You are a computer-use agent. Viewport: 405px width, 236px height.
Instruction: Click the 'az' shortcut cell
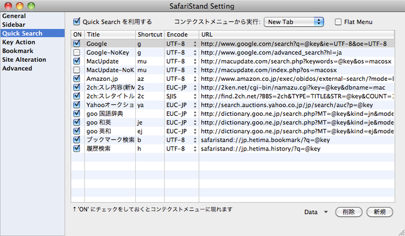click(150, 78)
